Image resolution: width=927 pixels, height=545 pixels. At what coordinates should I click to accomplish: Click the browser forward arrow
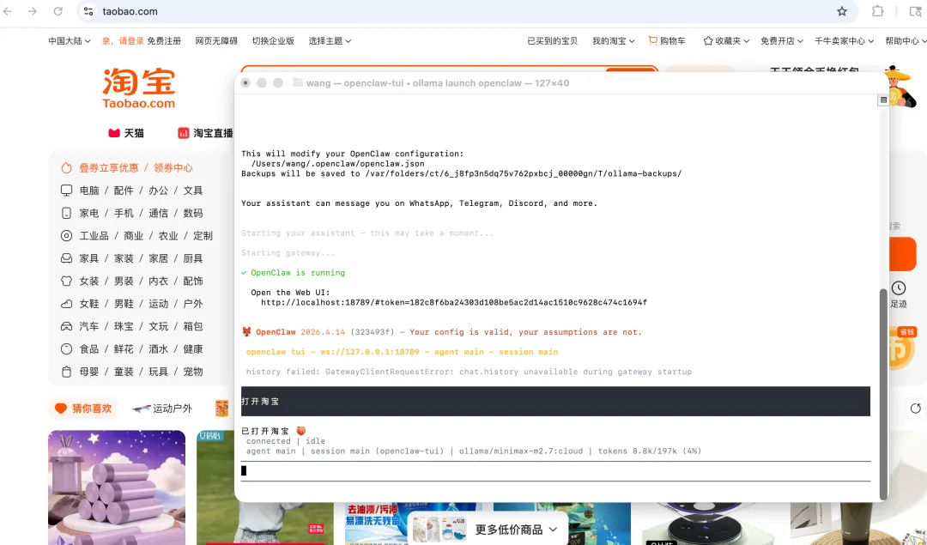click(33, 11)
